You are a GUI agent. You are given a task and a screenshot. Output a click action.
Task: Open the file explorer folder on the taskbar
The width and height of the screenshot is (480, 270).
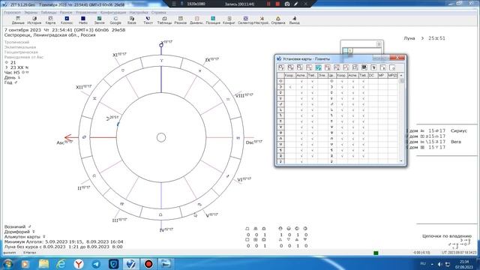(43, 264)
